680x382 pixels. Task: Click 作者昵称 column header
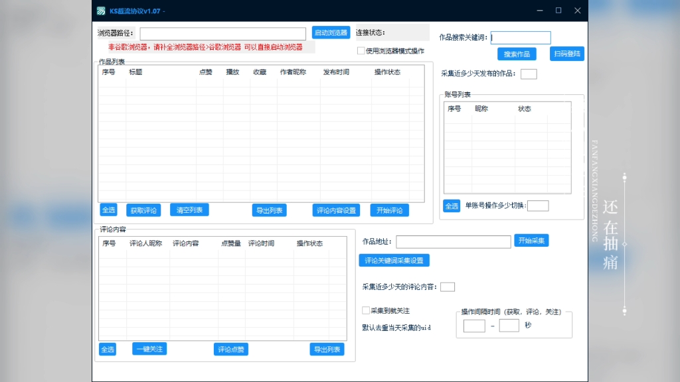coord(293,72)
